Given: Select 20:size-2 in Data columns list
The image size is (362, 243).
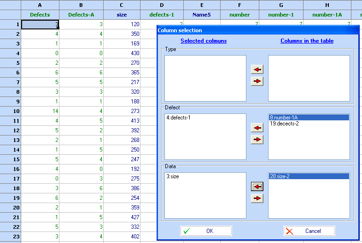Looking at the screenshot, I should point(309,176).
